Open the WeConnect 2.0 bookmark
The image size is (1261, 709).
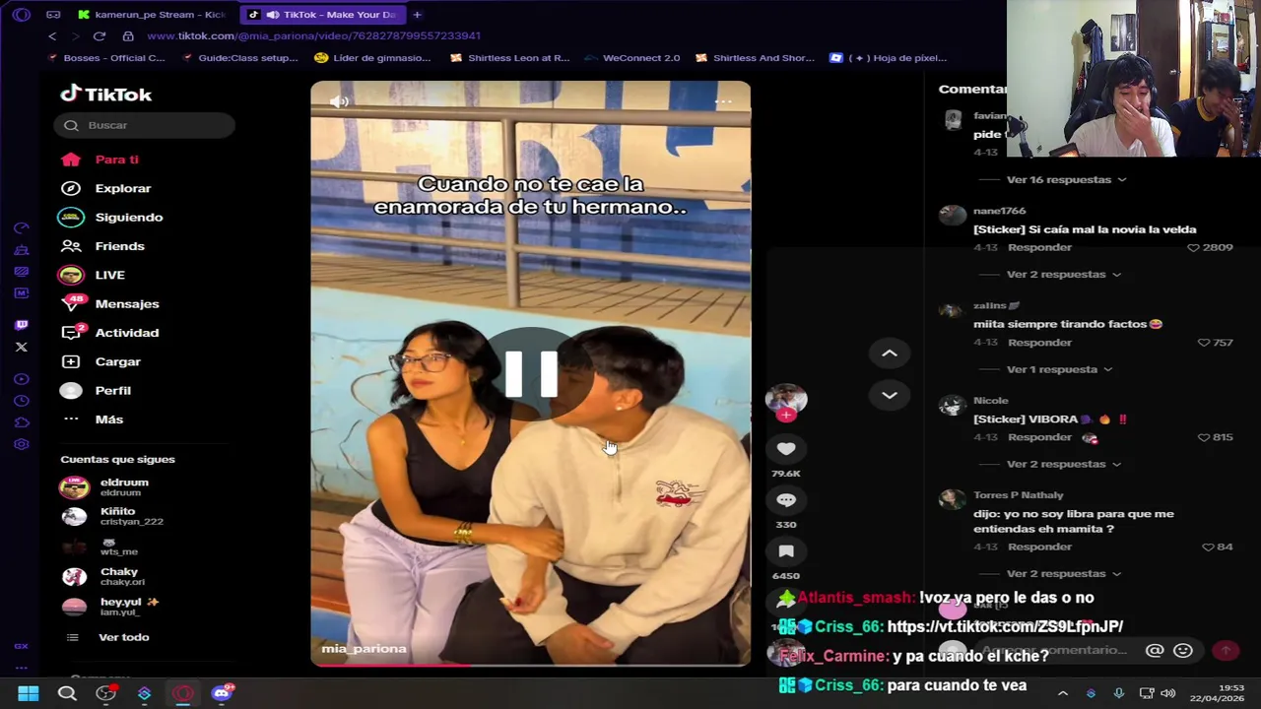pyautogui.click(x=631, y=58)
